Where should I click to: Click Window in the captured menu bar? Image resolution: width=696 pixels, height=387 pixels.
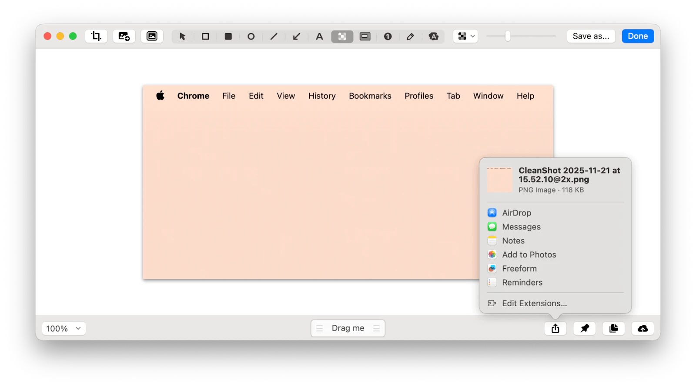(489, 96)
